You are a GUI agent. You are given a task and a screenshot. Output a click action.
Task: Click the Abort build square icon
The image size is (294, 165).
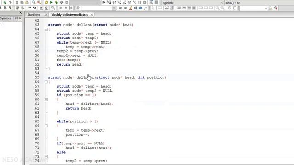pos(67,2)
